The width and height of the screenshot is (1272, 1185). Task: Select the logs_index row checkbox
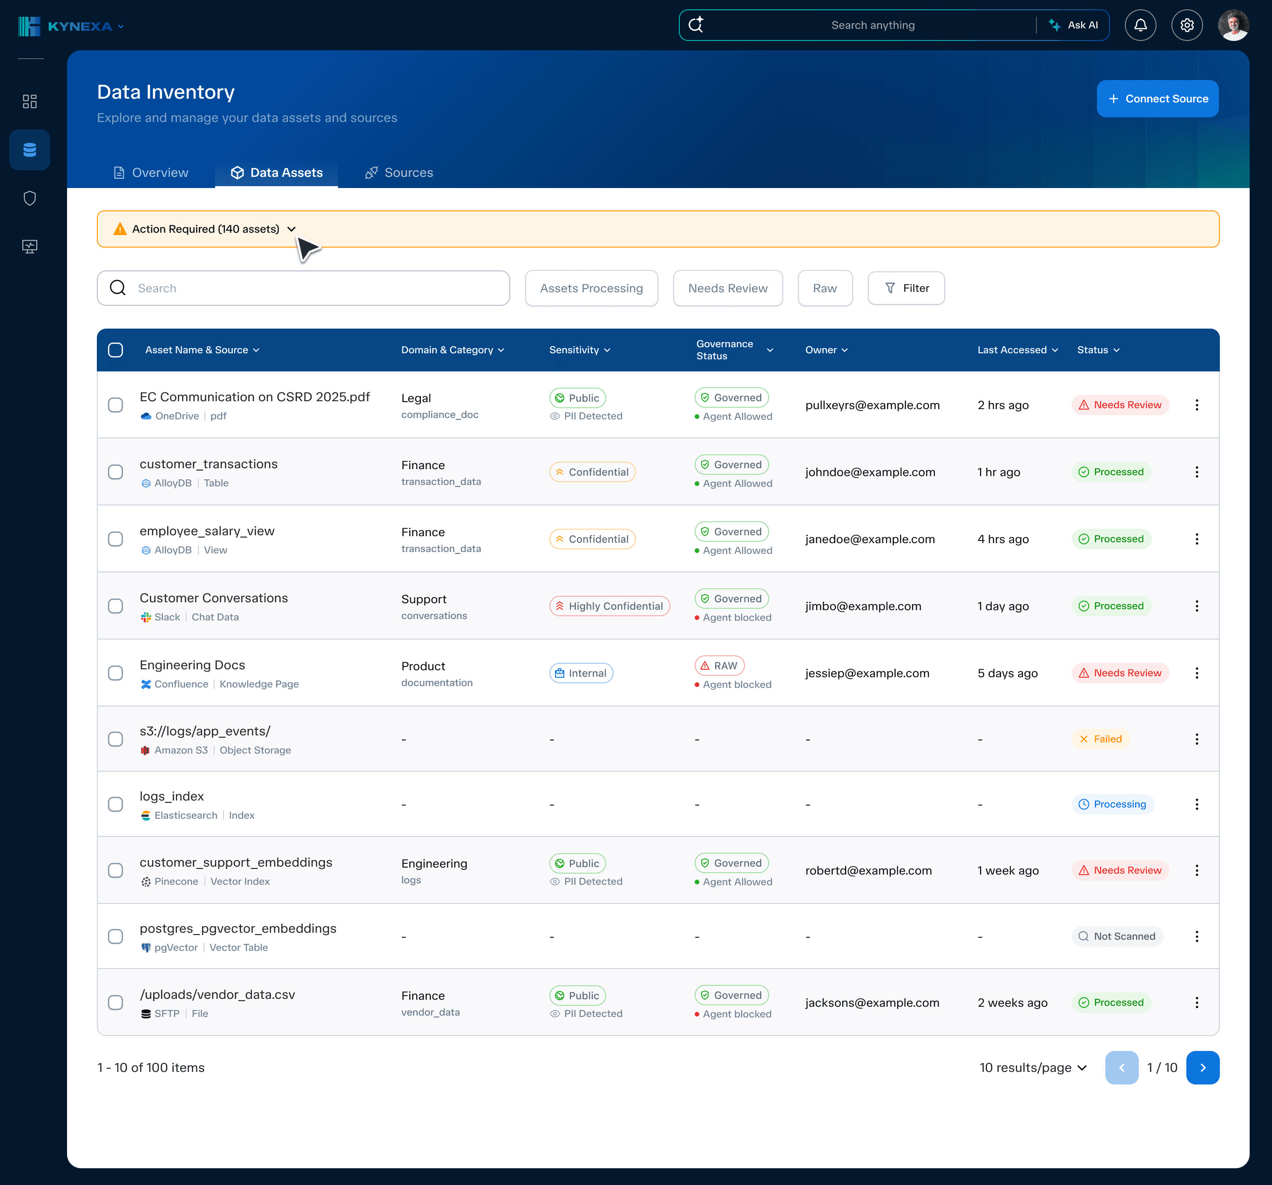tap(115, 804)
